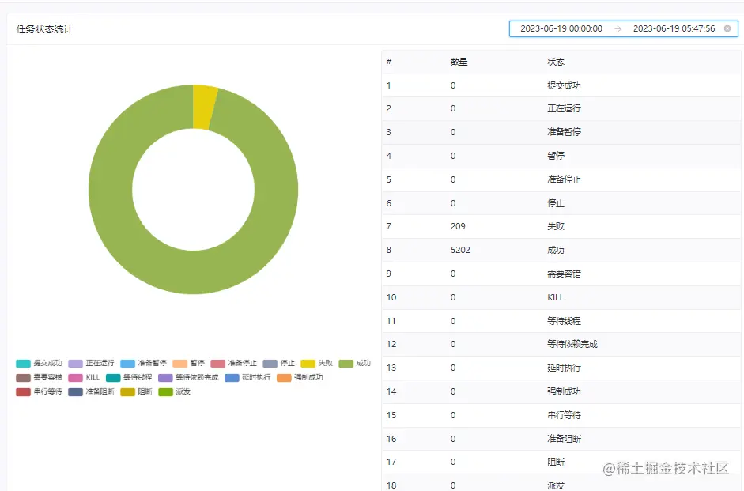Click the 提交成功 status in row 1

tap(564, 85)
